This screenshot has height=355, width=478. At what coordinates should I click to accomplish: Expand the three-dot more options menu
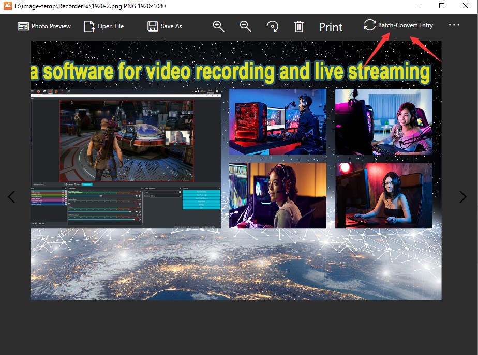tap(454, 25)
